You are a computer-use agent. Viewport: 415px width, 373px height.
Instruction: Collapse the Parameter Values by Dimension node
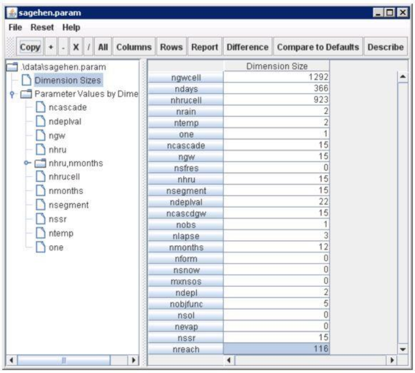pyautogui.click(x=12, y=94)
